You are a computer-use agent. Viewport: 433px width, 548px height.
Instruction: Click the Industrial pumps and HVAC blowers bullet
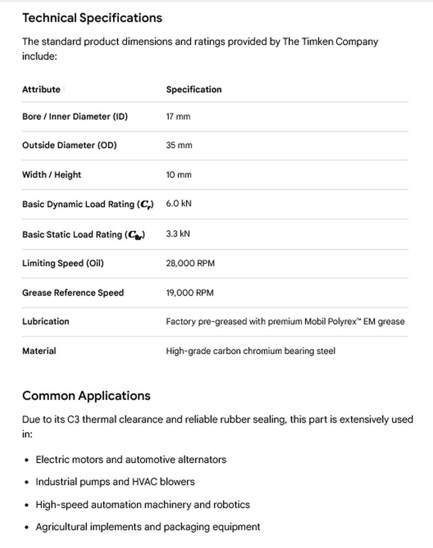[x=115, y=482]
